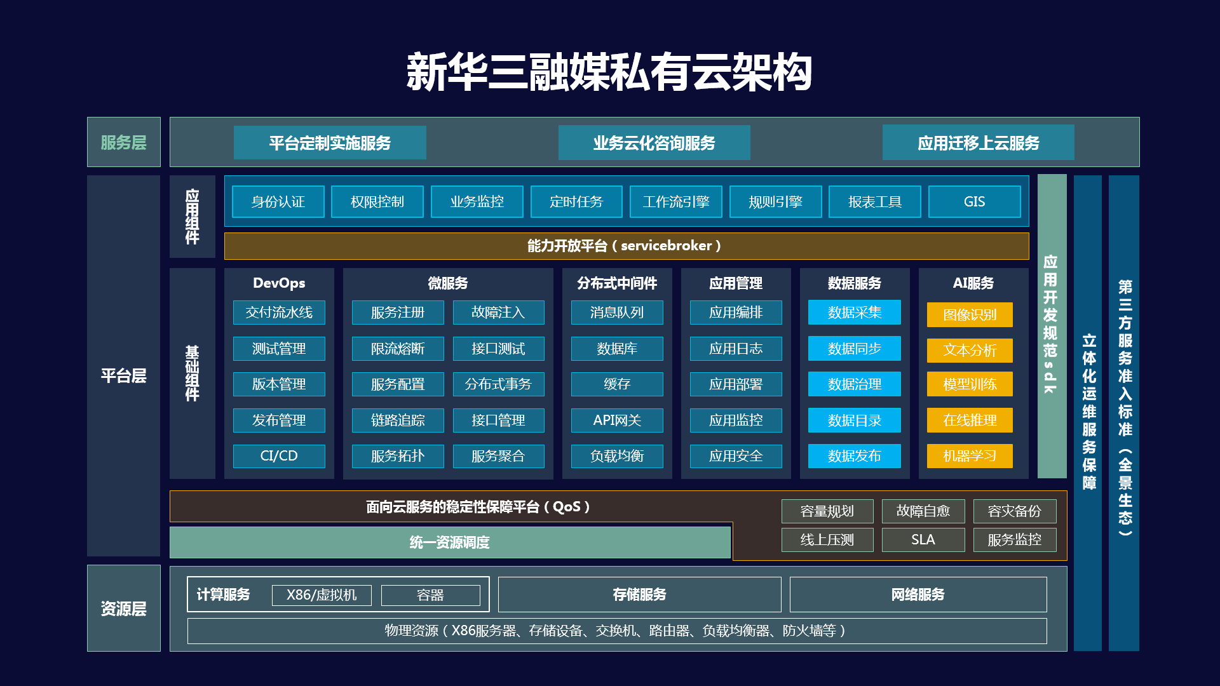The width and height of the screenshot is (1220, 686).
Task: Select the 存储服务 box
Action: pyautogui.click(x=640, y=595)
